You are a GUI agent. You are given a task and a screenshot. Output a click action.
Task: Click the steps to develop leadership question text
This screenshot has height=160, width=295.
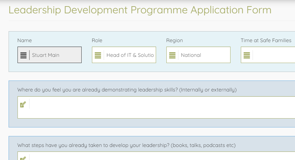pos(126,145)
